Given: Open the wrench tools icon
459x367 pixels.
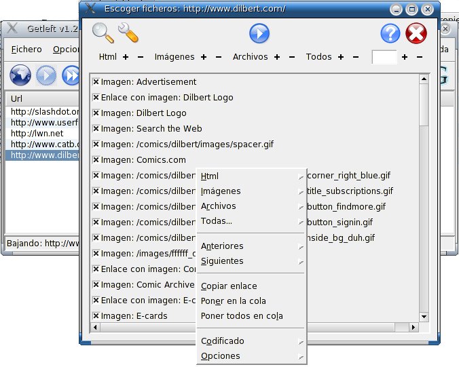Looking at the screenshot, I should (128, 32).
